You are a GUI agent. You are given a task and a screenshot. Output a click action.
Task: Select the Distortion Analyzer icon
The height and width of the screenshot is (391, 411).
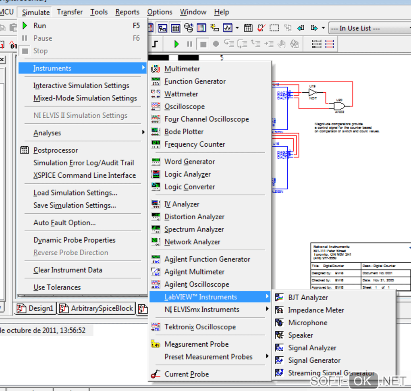click(x=156, y=217)
